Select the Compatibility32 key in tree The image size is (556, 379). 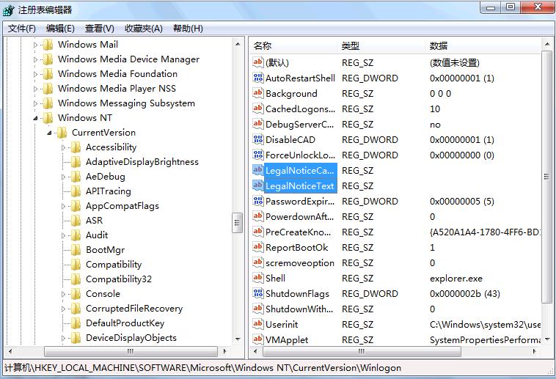118,279
